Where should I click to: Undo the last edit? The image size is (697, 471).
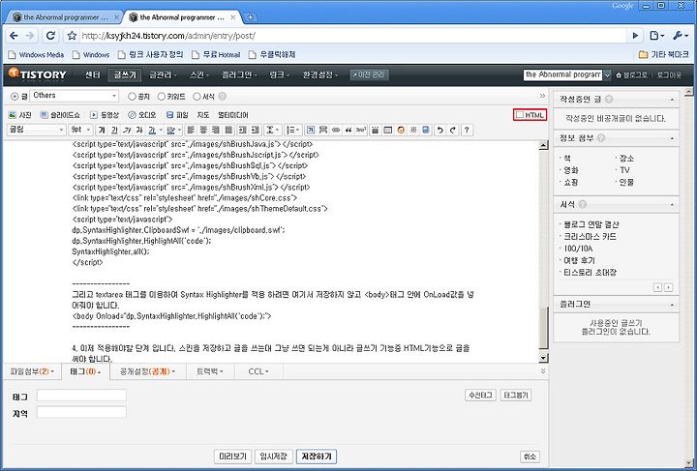pyautogui.click(x=440, y=130)
